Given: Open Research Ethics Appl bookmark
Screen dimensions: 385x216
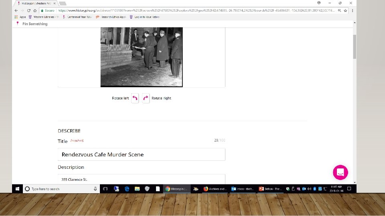Looking at the screenshot, I should 111,17.
